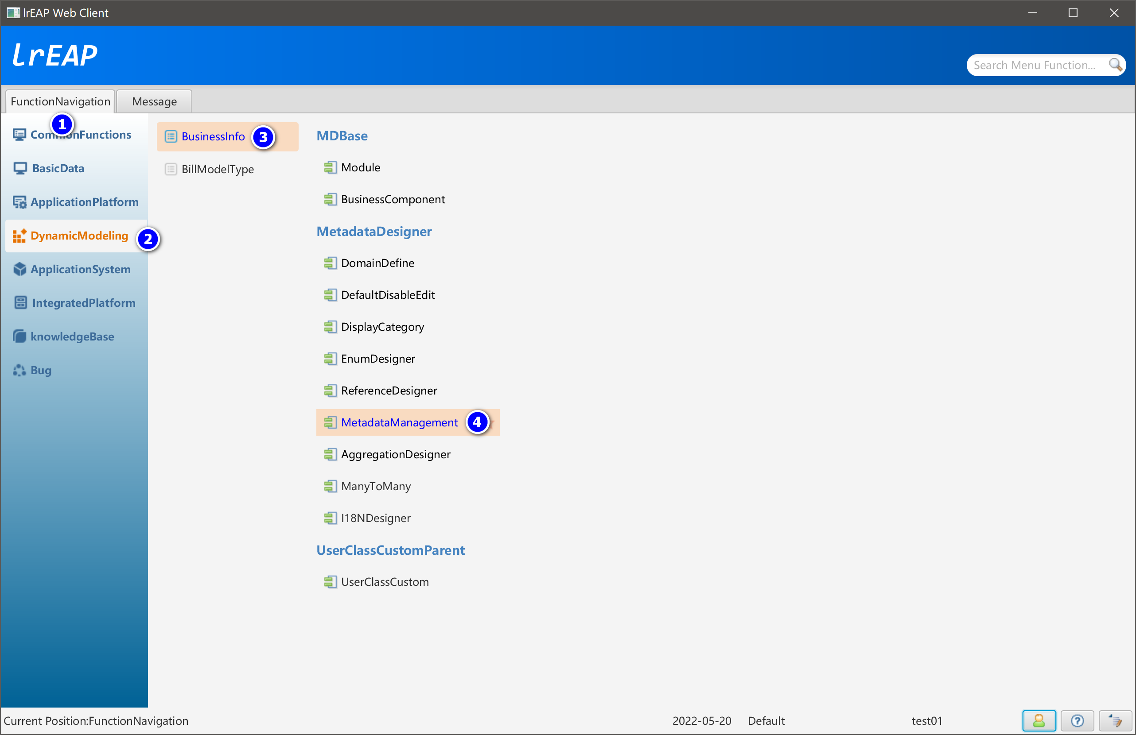Click the MDBase group heading

[342, 136]
